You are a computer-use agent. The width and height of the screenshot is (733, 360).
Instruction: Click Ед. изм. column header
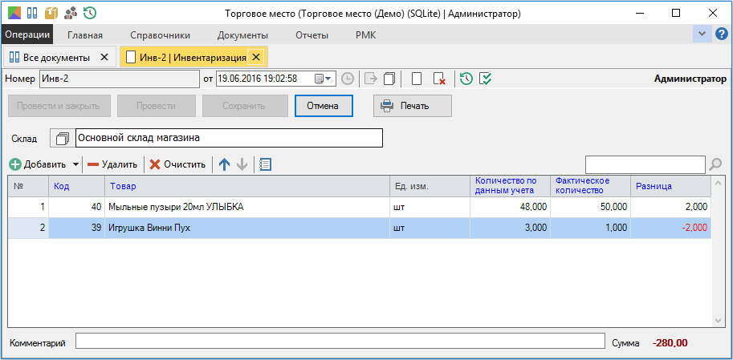[430, 186]
